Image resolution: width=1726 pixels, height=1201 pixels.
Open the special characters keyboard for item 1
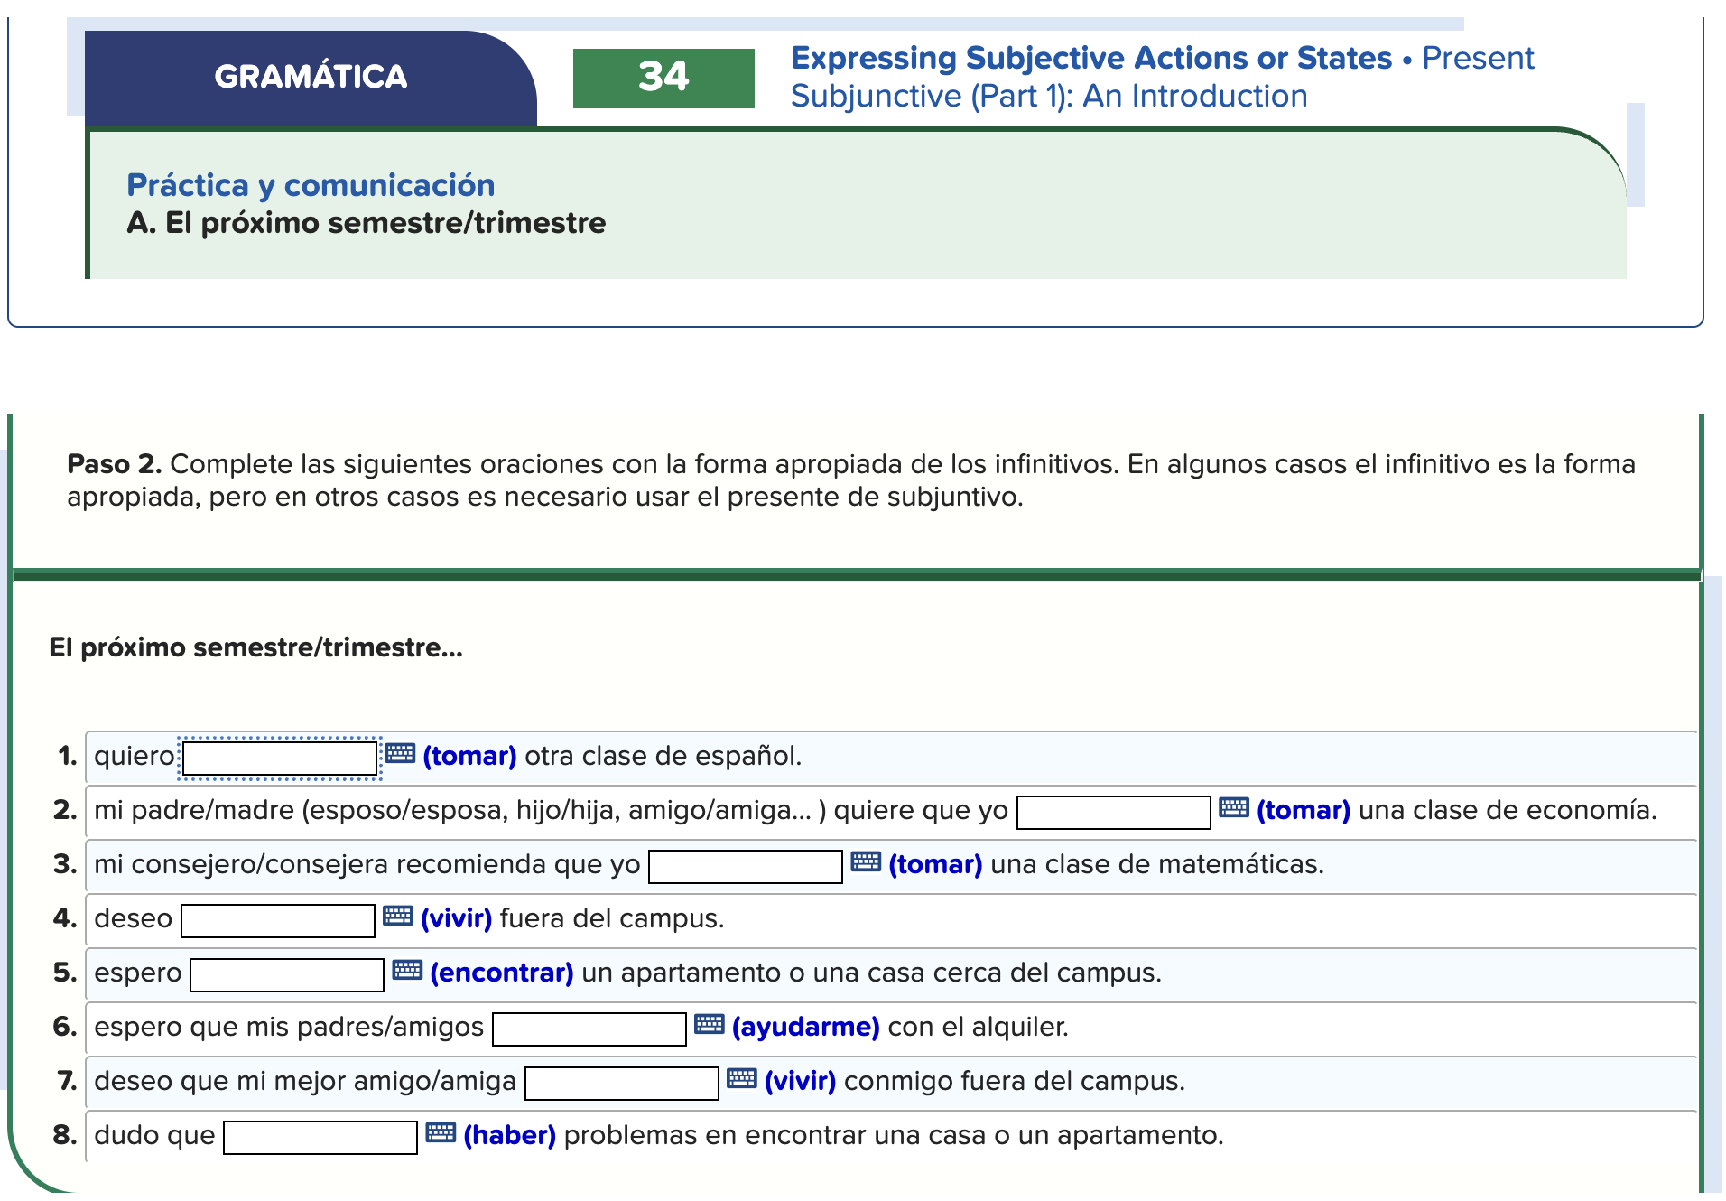click(398, 756)
